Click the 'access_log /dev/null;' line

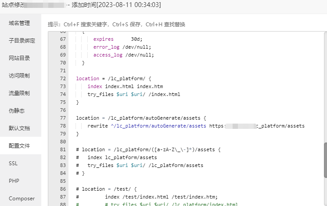(x=123, y=55)
